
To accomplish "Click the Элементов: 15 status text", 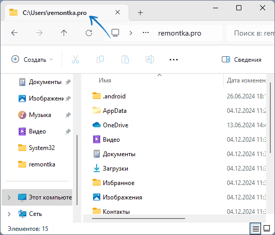I will [x=28, y=229].
